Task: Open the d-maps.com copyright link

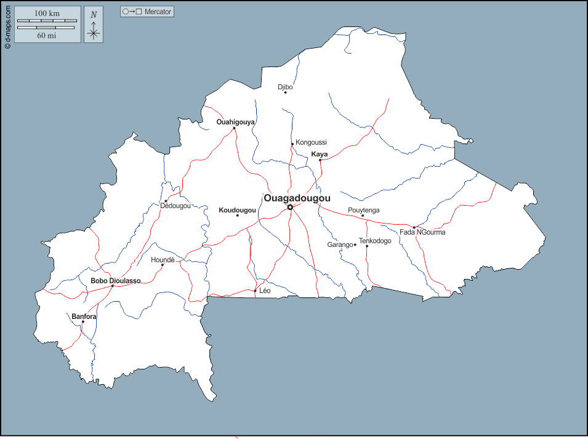Action: pyautogui.click(x=7, y=25)
